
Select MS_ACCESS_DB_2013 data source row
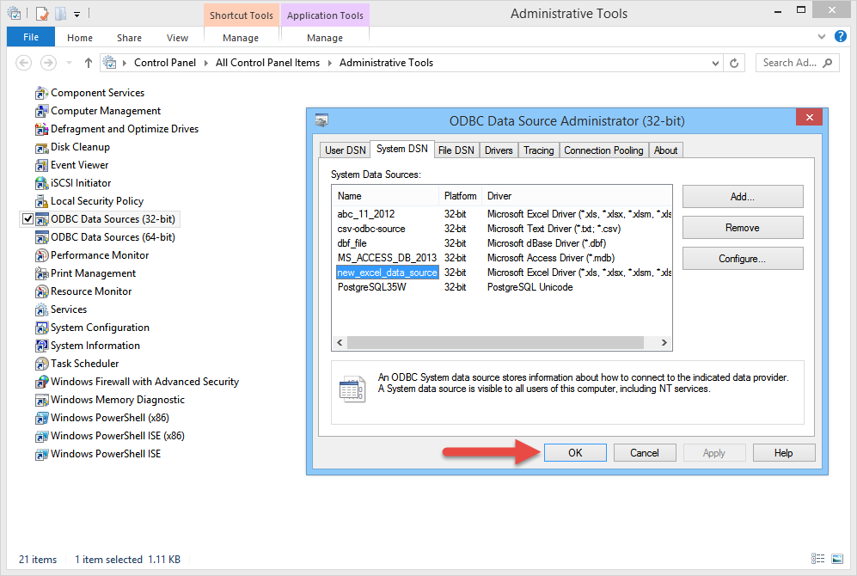click(502, 257)
